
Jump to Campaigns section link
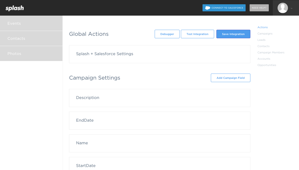tap(265, 33)
